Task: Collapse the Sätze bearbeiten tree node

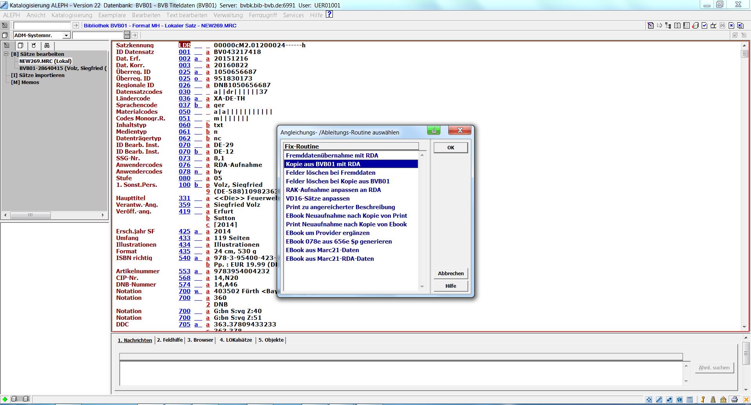Action: click(6, 54)
